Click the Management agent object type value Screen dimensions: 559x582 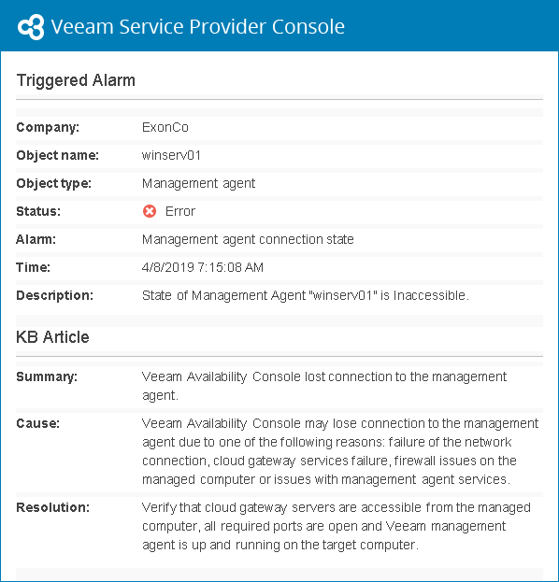point(199,183)
